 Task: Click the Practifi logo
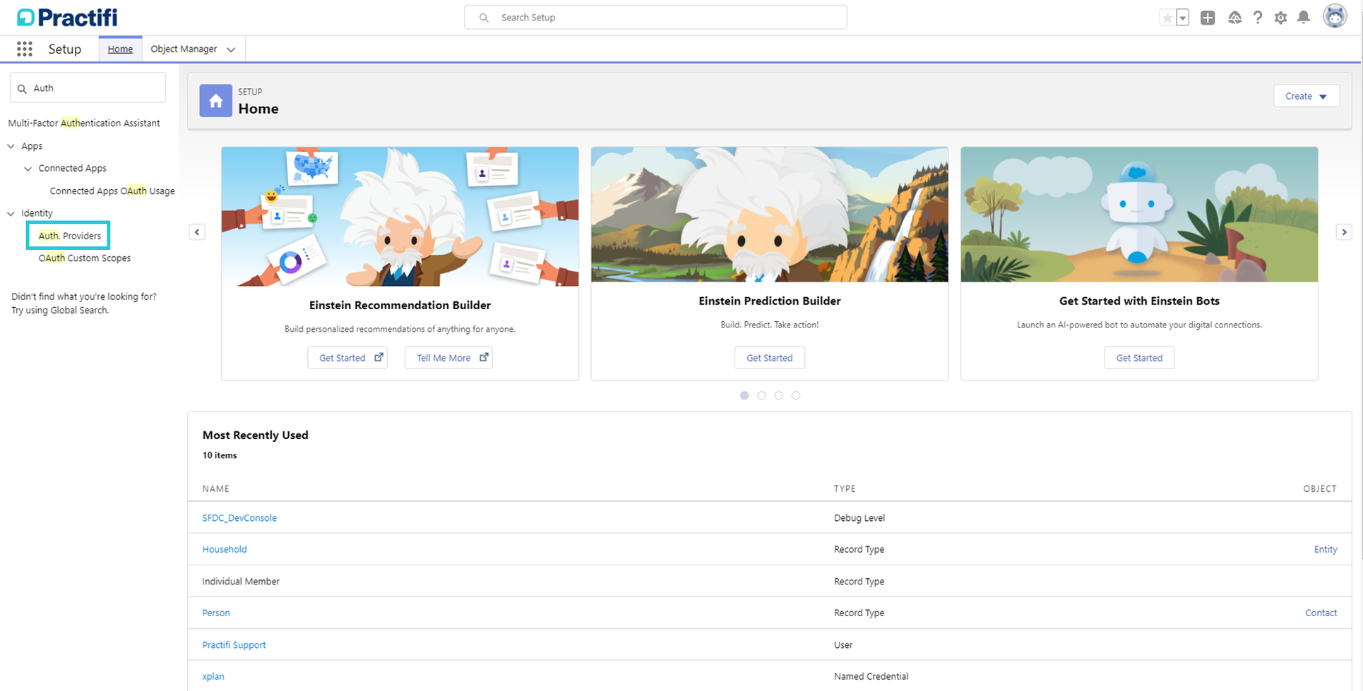(x=68, y=18)
